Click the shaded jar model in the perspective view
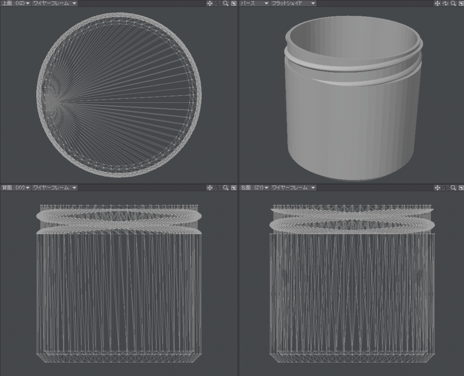Image resolution: width=464 pixels, height=376 pixels. (351, 122)
